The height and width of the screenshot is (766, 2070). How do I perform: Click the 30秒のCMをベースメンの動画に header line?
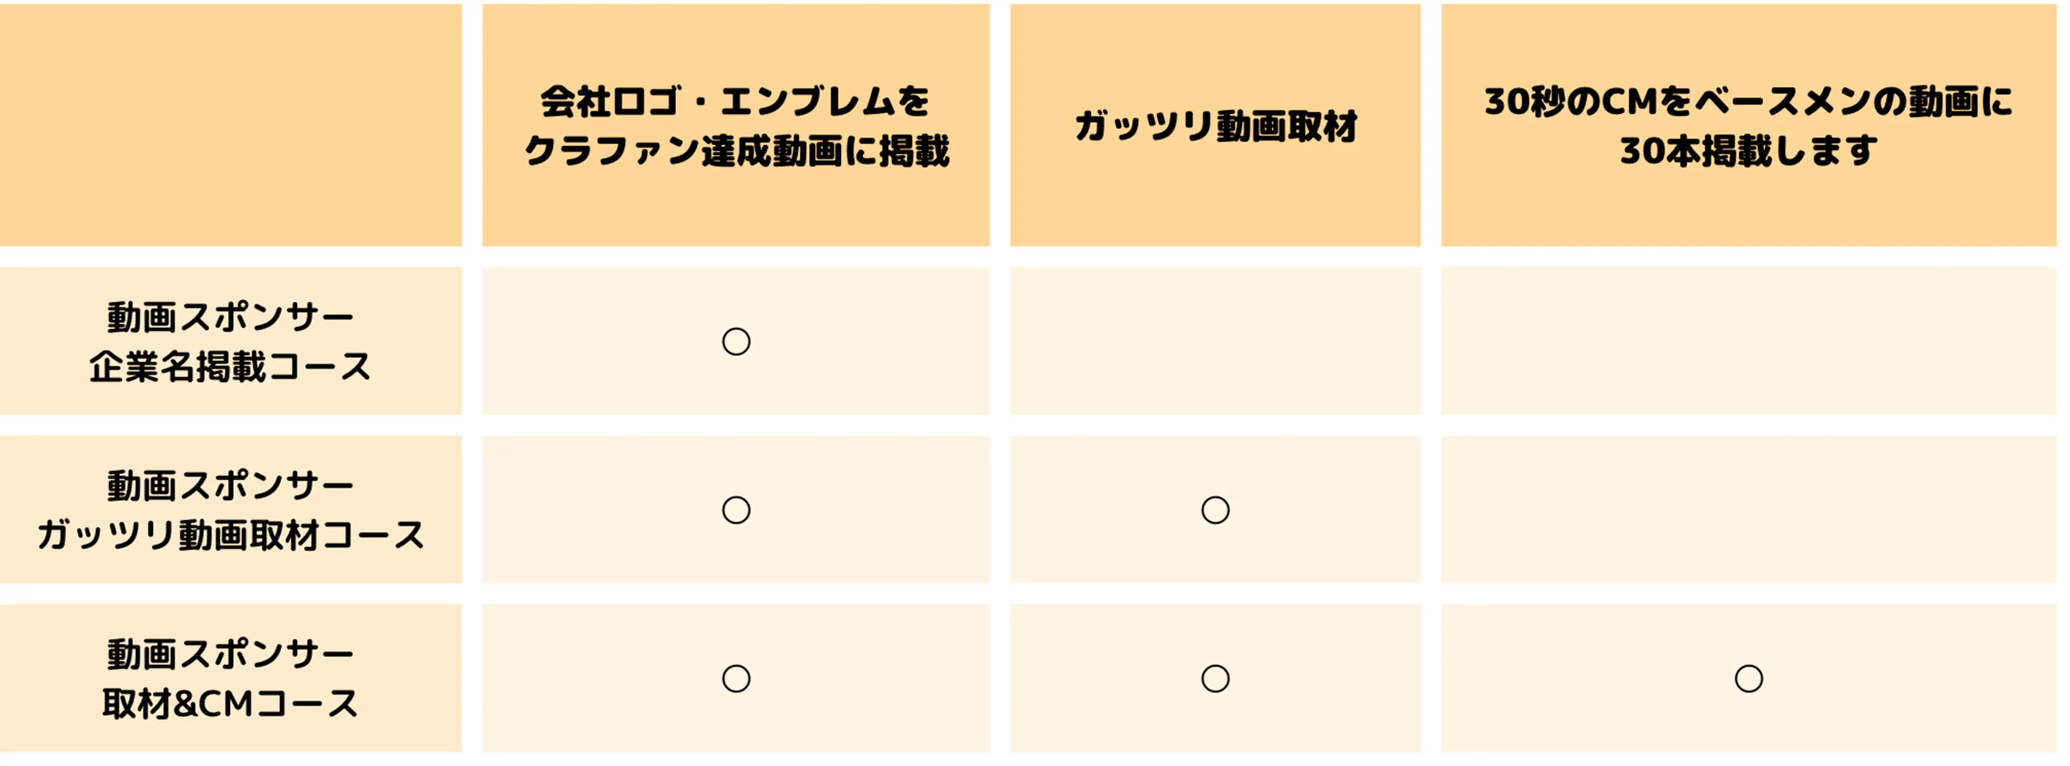pyautogui.click(x=1748, y=101)
